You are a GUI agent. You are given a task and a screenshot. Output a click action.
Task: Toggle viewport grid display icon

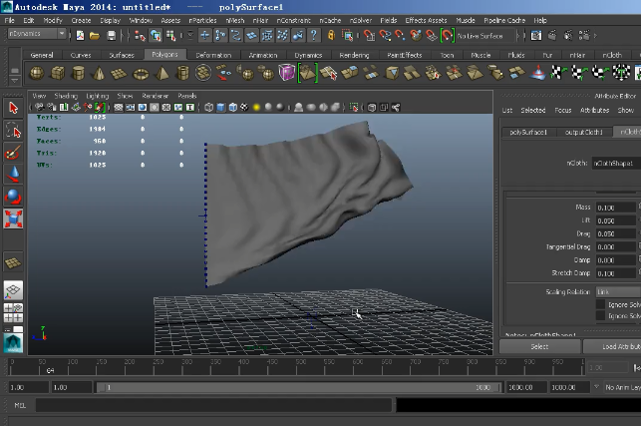119,107
